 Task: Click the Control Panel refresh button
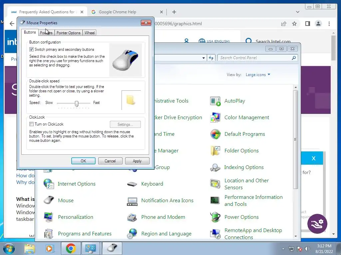(211, 58)
